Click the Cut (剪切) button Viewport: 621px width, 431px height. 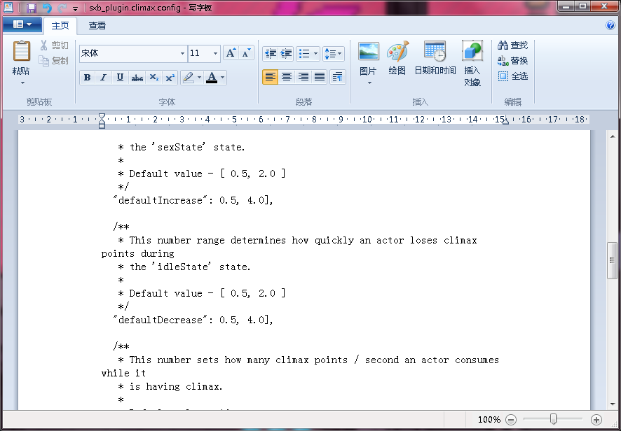point(54,45)
